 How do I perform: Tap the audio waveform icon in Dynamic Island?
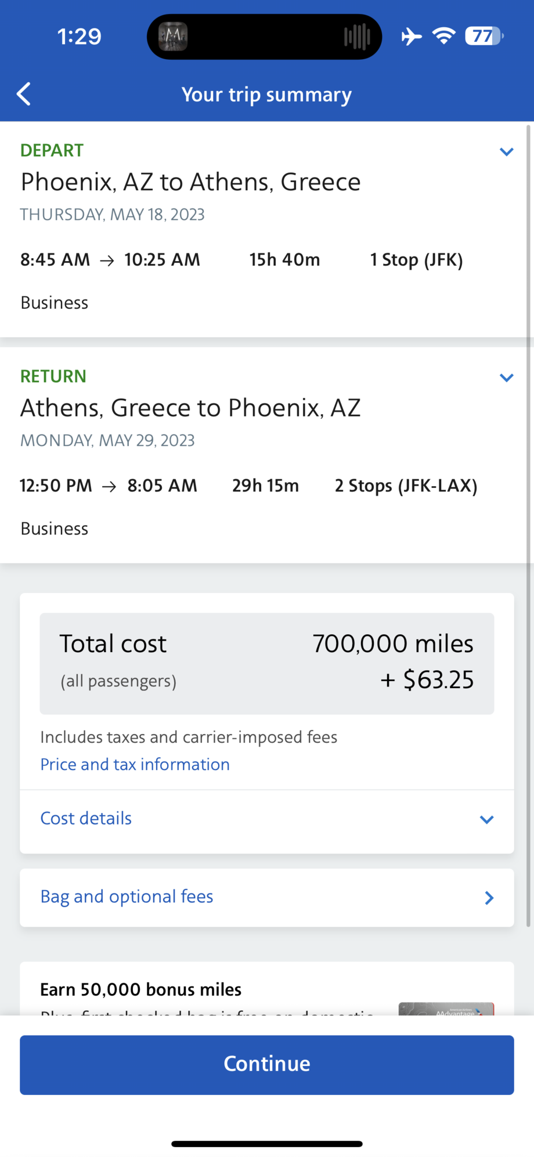coord(356,37)
